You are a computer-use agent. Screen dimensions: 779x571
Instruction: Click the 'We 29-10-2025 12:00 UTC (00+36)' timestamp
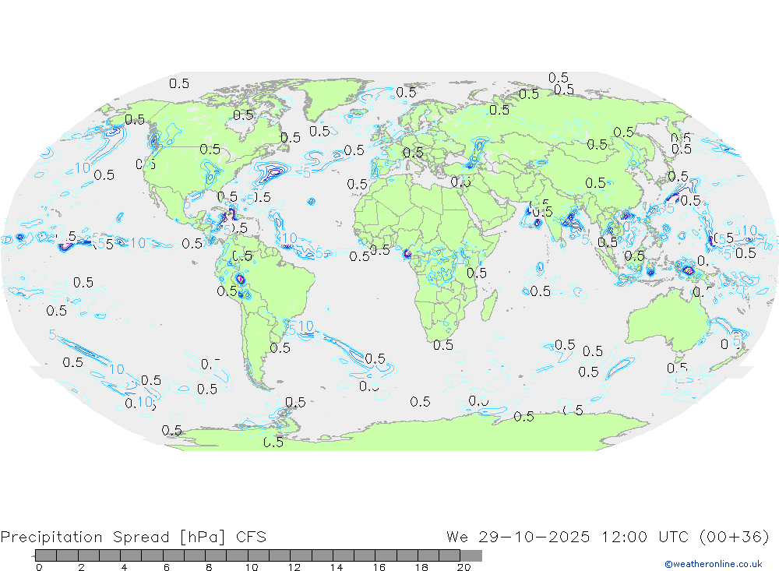point(608,538)
